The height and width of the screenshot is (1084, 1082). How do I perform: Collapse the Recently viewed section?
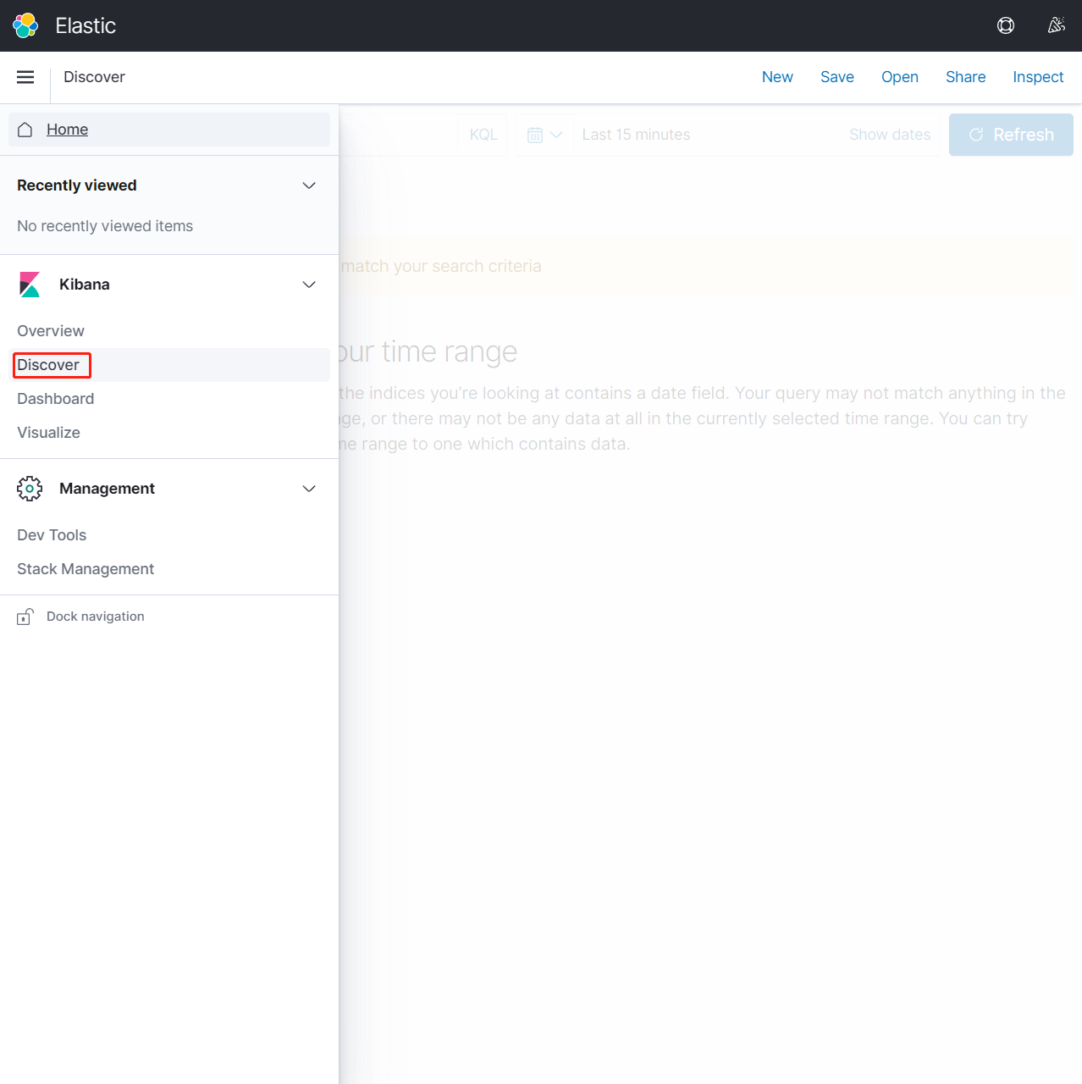(x=309, y=185)
